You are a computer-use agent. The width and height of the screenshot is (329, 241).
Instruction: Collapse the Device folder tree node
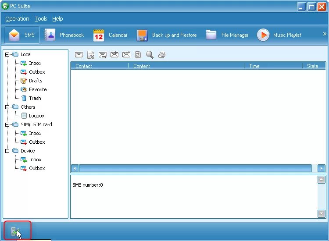7,151
